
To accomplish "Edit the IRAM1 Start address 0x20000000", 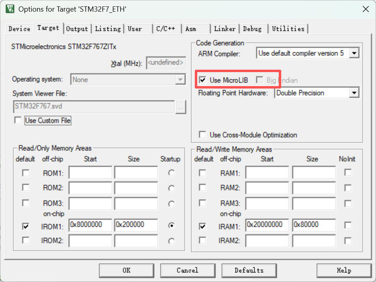I will pyautogui.click(x=267, y=225).
